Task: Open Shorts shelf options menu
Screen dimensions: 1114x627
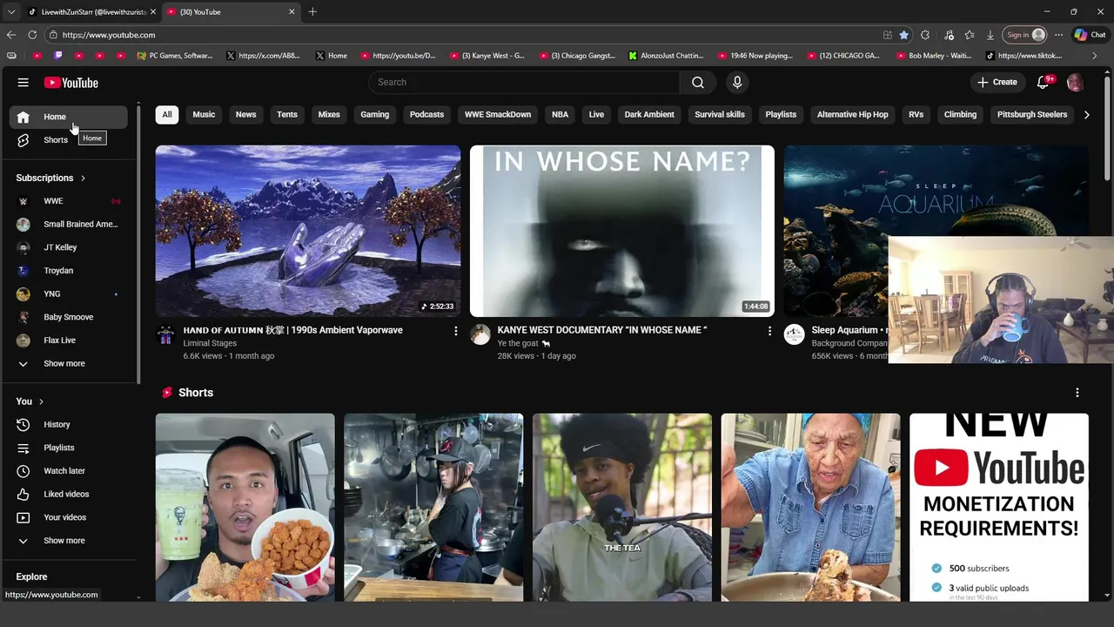Action: coord(1077,393)
